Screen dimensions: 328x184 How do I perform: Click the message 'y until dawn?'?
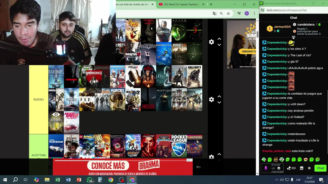pyautogui.click(x=297, y=104)
